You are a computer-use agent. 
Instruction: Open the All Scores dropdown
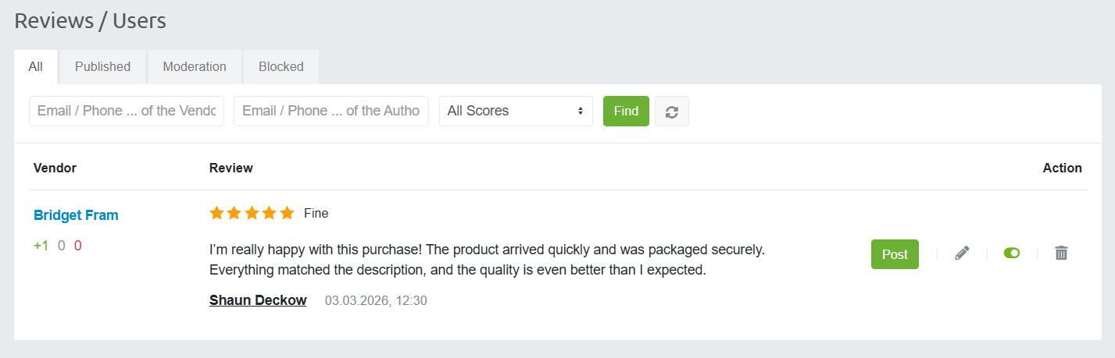516,111
